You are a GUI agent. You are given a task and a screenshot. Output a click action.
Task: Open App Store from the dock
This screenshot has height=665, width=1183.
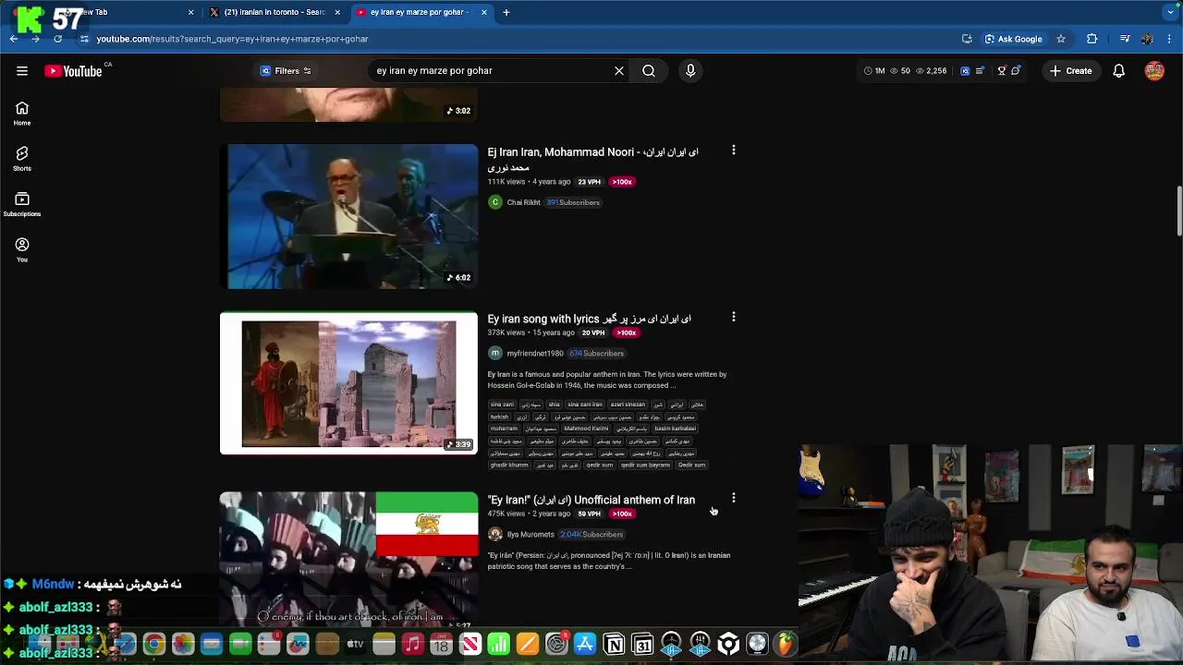click(585, 644)
